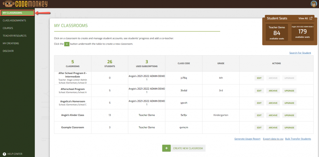The image size is (319, 157).
Task: Click the Help Center question mark icon
Action: coord(4,154)
